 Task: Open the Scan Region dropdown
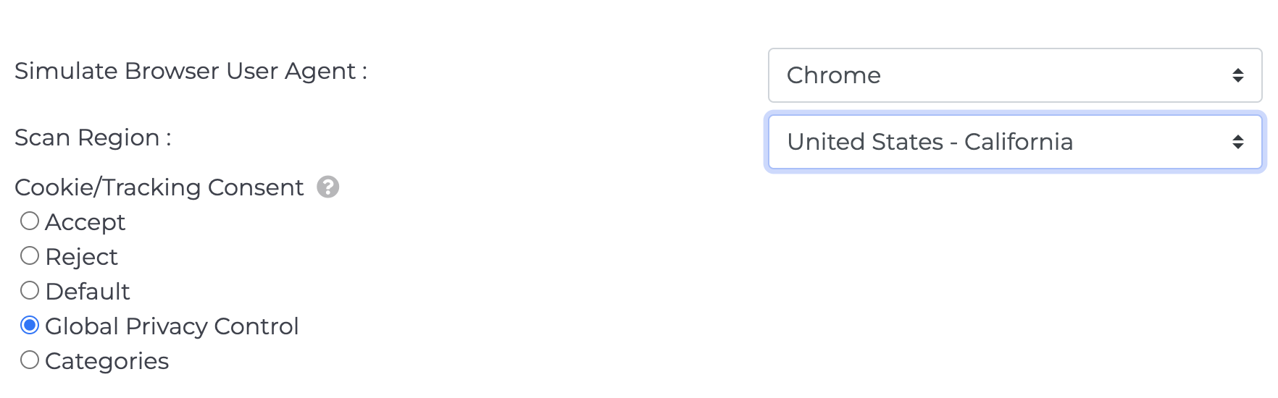click(x=1015, y=142)
